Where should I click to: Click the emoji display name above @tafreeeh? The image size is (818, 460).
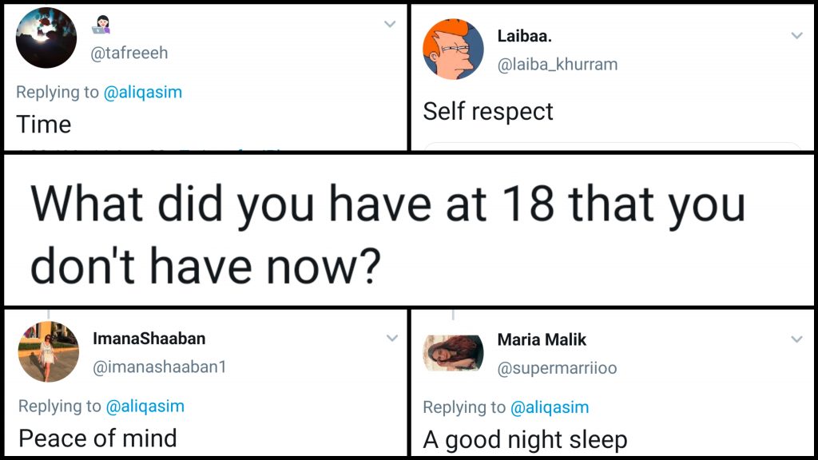pyautogui.click(x=101, y=25)
